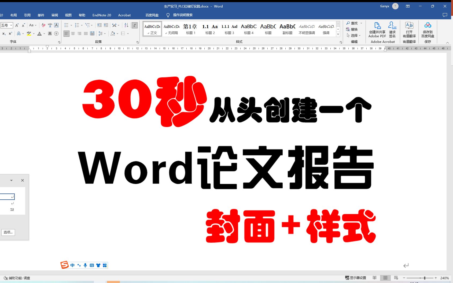Screen dimensions: 453x283
Task: Select the subscript formatting icon
Action: (x=4, y=33)
